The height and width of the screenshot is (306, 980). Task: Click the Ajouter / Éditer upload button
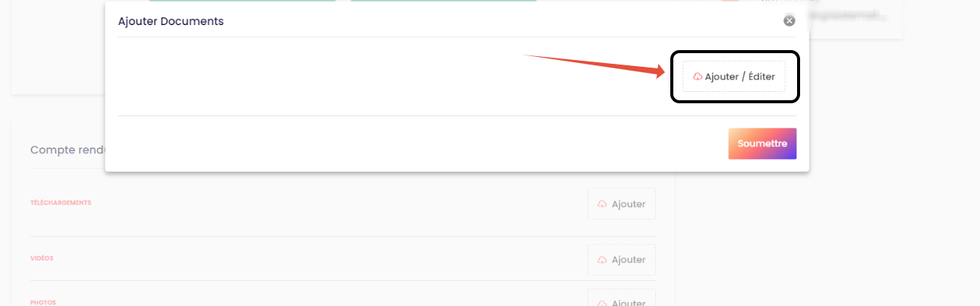[734, 77]
